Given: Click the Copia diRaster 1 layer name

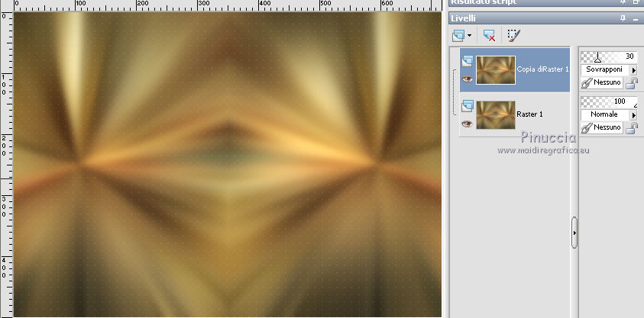Looking at the screenshot, I should [x=542, y=69].
